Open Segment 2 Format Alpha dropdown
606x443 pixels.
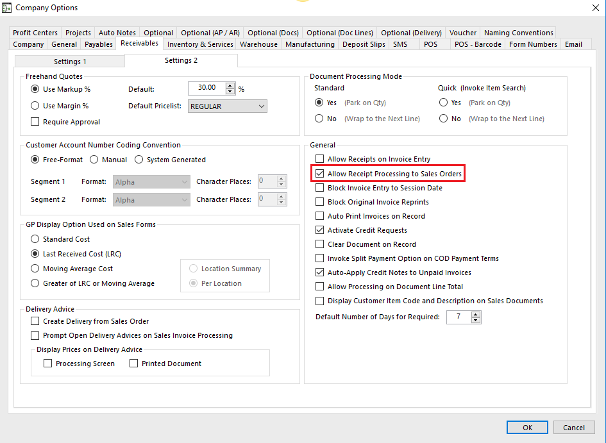tap(151, 199)
